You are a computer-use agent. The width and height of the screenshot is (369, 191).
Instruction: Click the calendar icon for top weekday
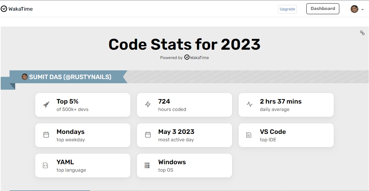click(46, 135)
